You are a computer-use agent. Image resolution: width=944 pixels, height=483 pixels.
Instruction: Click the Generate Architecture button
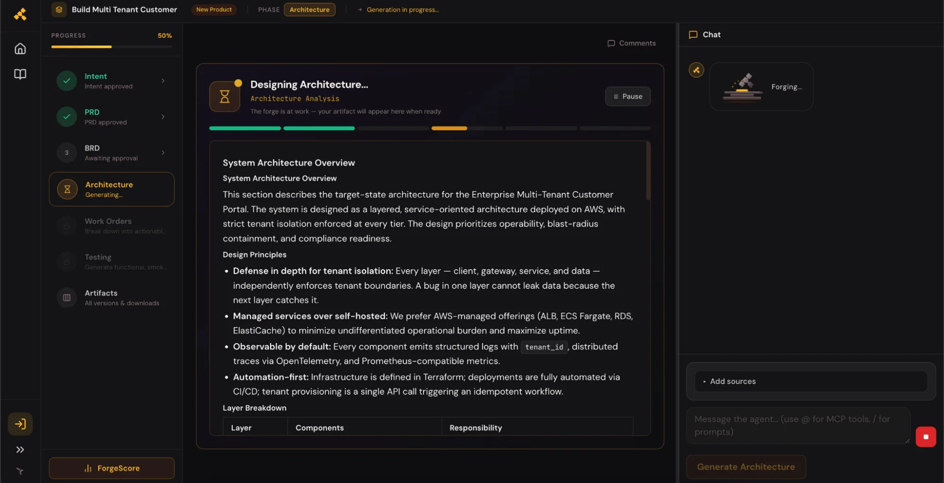746,466
